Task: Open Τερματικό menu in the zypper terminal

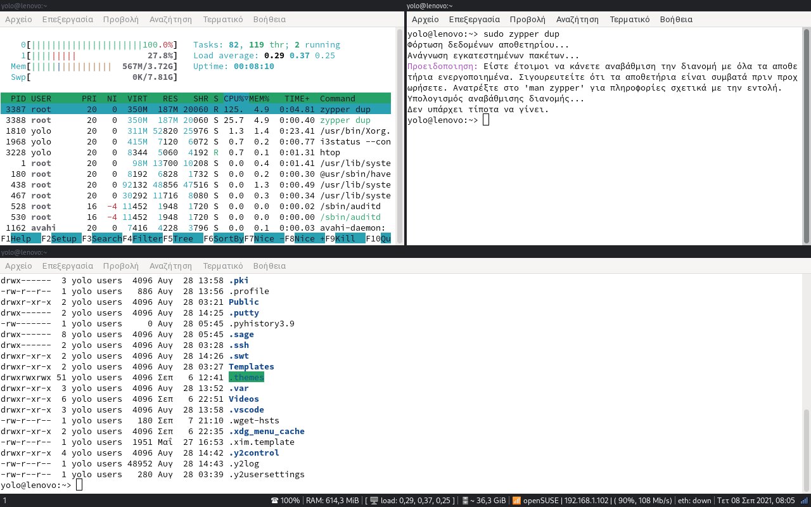Action: (x=629, y=19)
